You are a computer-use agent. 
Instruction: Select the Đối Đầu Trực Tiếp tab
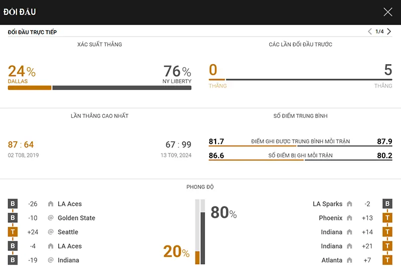click(x=32, y=32)
